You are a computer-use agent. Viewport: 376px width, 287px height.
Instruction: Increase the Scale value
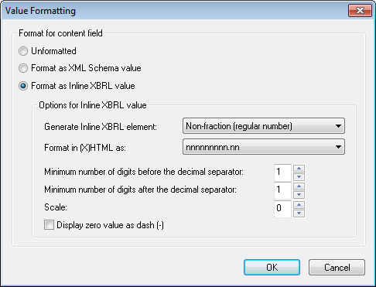point(299,205)
